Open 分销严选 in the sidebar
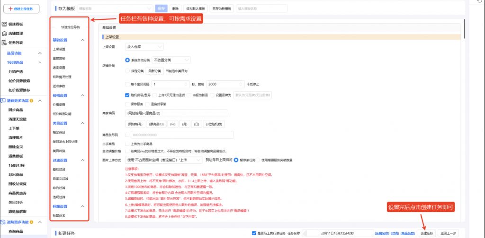This screenshot has height=238, width=485. coord(16,71)
